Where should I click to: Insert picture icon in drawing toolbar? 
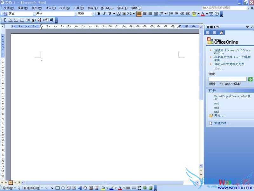[x=97, y=188]
